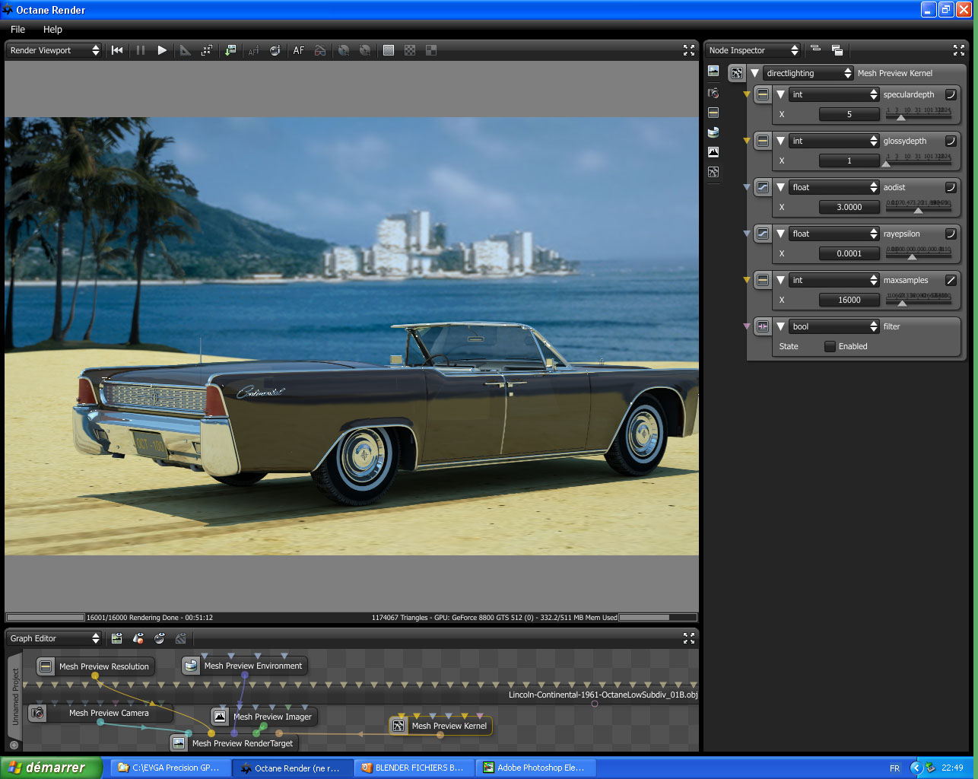
Task: Collapse the Mesh Preview Kernel section
Action: coord(754,73)
